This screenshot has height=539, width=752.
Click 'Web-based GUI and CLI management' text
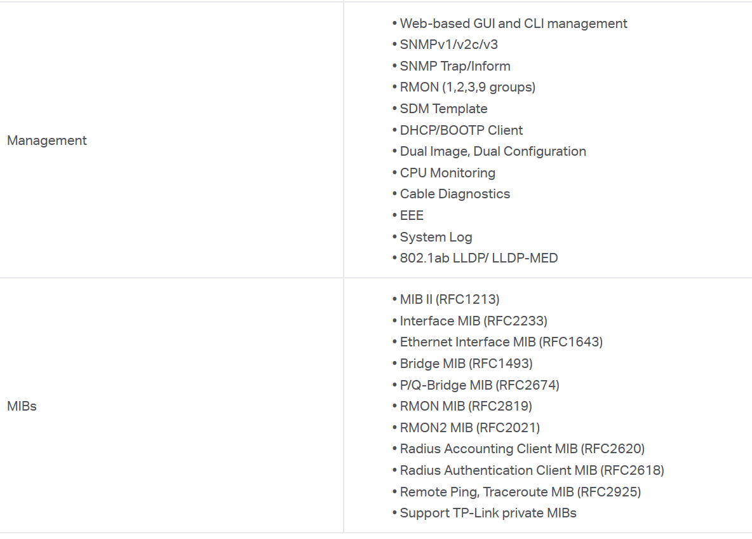(513, 24)
